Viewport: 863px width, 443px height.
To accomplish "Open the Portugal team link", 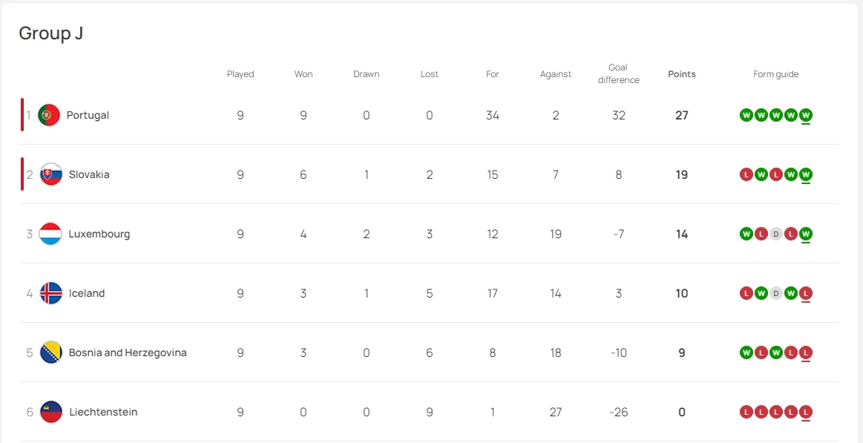I will point(88,115).
